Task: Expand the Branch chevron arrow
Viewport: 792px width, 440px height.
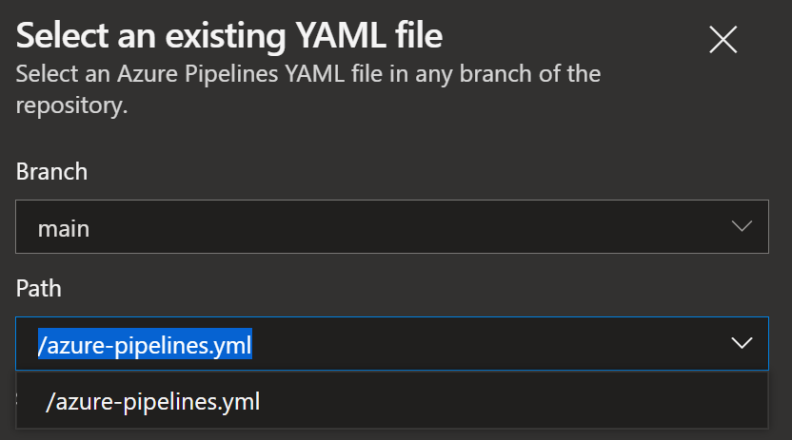Action: [742, 227]
